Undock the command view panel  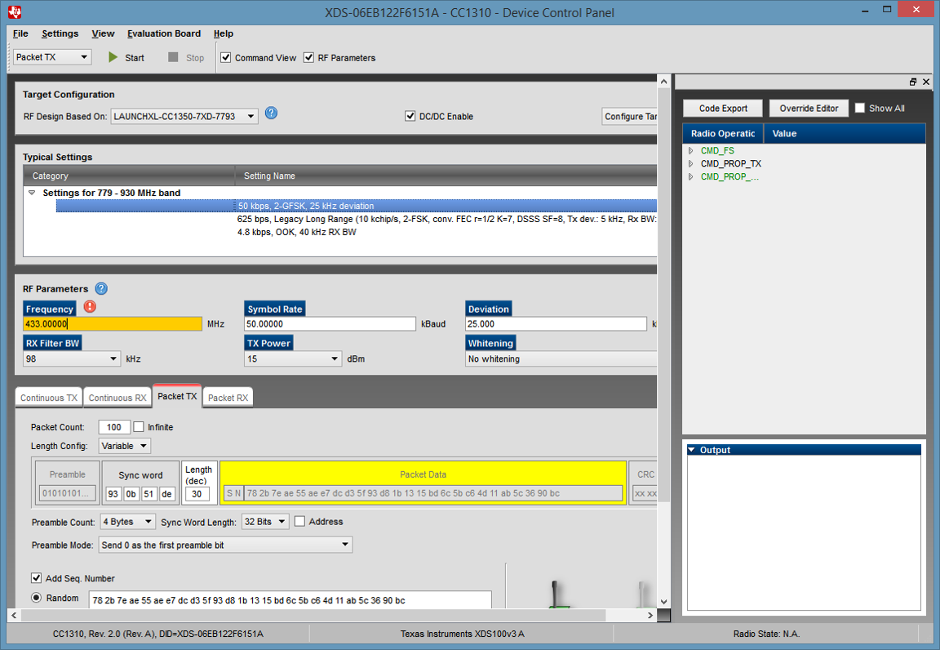point(913,82)
